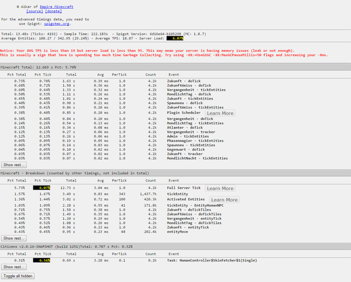Show rest of Minecraft Total table
The height and width of the screenshot is (282, 351).
pos(14,165)
